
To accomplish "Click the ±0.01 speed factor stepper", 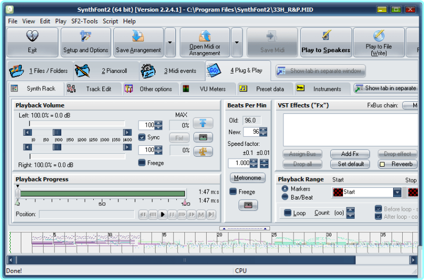I will coord(264,163).
